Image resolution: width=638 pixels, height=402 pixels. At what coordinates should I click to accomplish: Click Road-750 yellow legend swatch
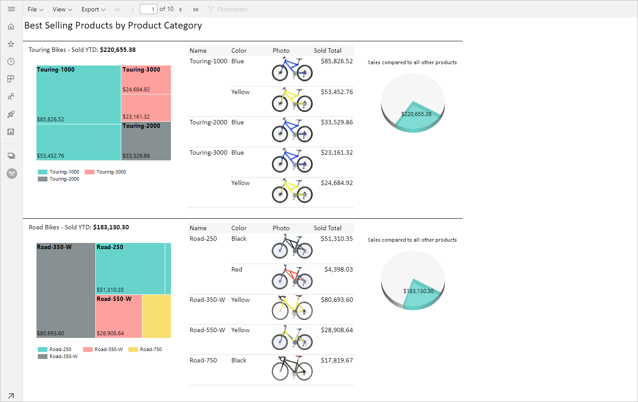click(x=133, y=350)
